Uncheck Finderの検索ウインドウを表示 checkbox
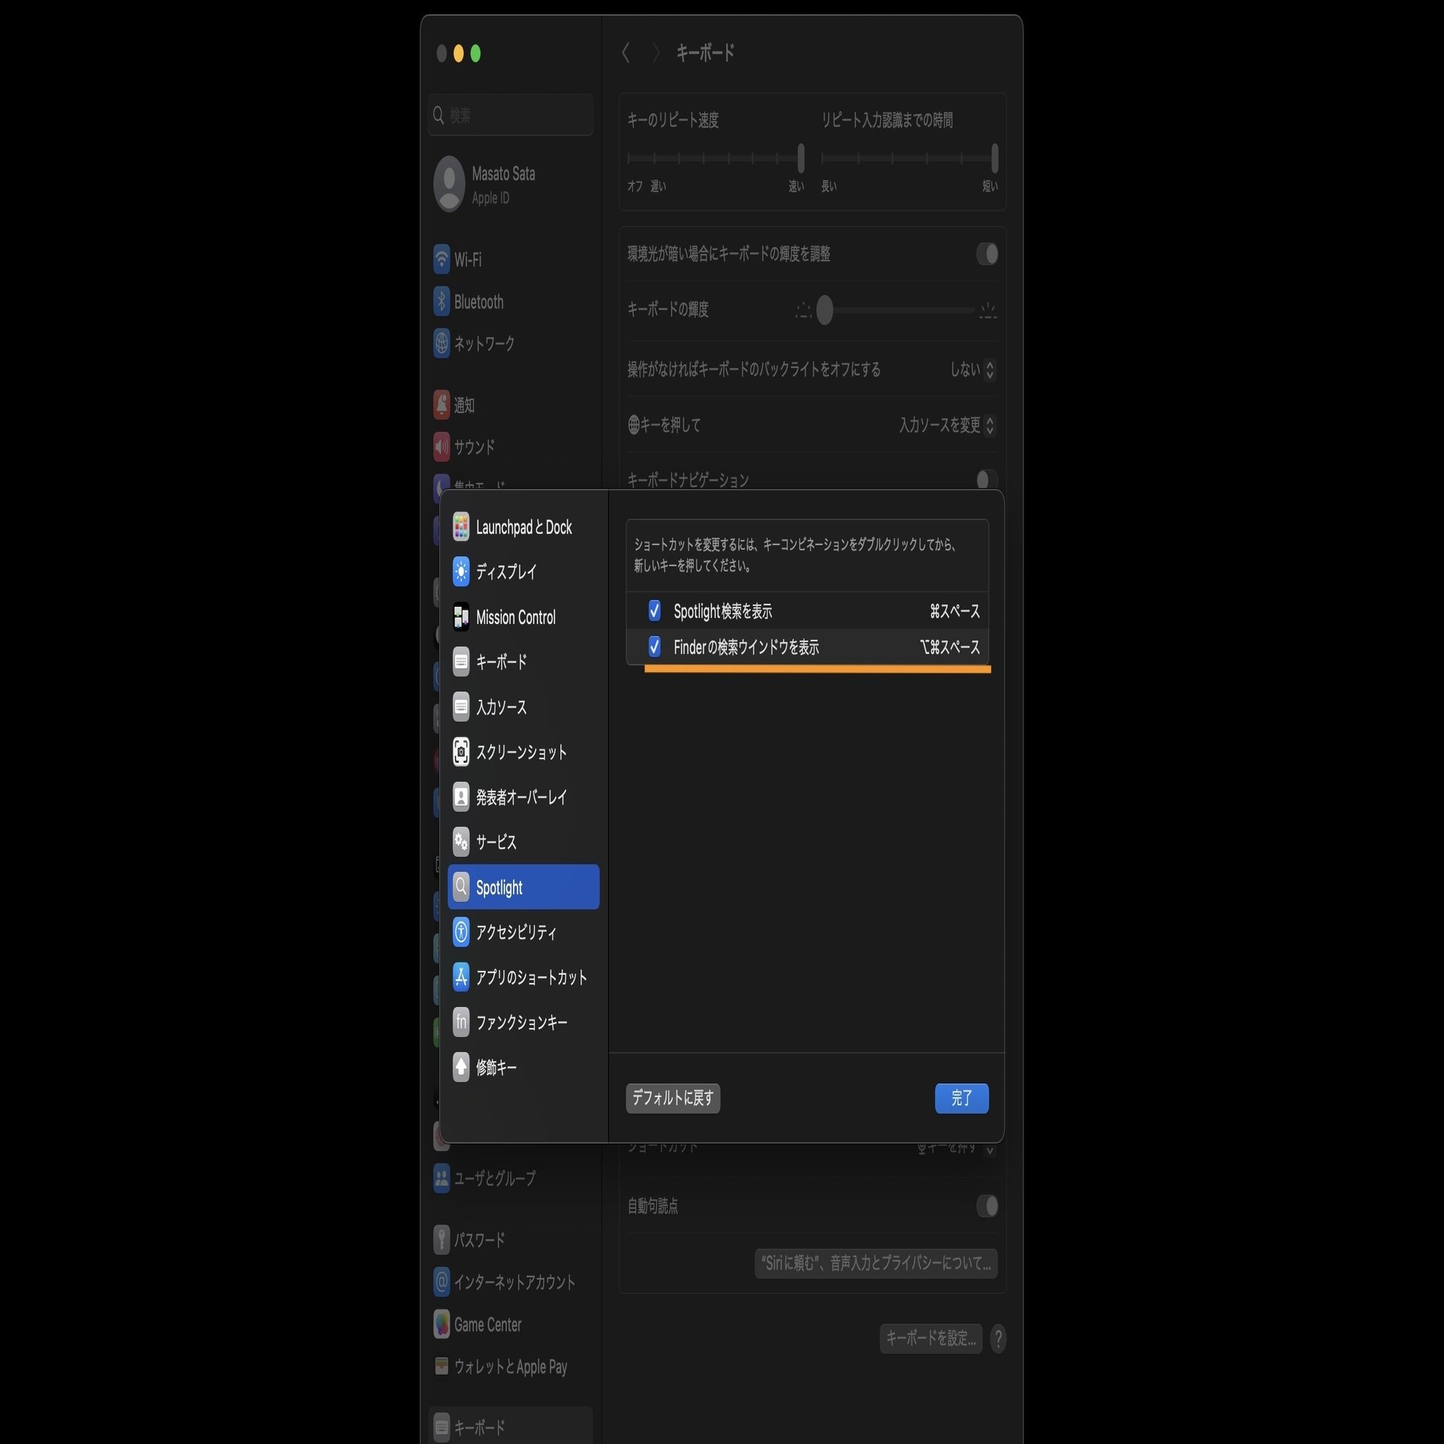This screenshot has height=1444, width=1444. (654, 647)
